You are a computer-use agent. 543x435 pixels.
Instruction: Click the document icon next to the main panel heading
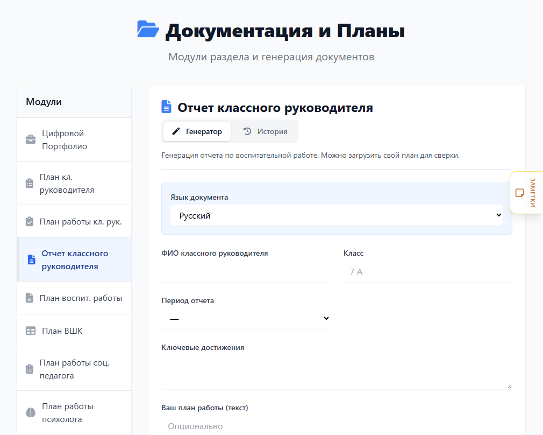(167, 107)
